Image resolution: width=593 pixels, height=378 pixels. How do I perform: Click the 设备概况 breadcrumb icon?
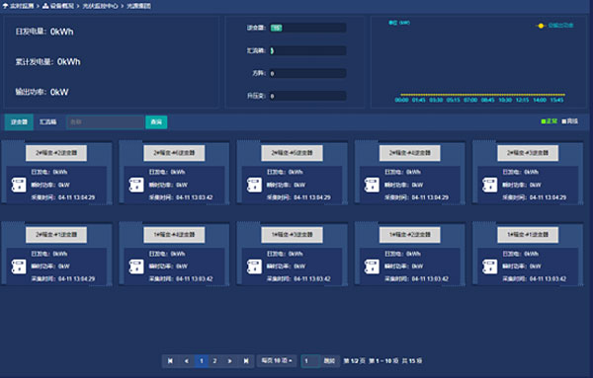click(45, 6)
